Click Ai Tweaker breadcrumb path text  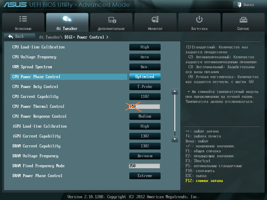point(51,37)
